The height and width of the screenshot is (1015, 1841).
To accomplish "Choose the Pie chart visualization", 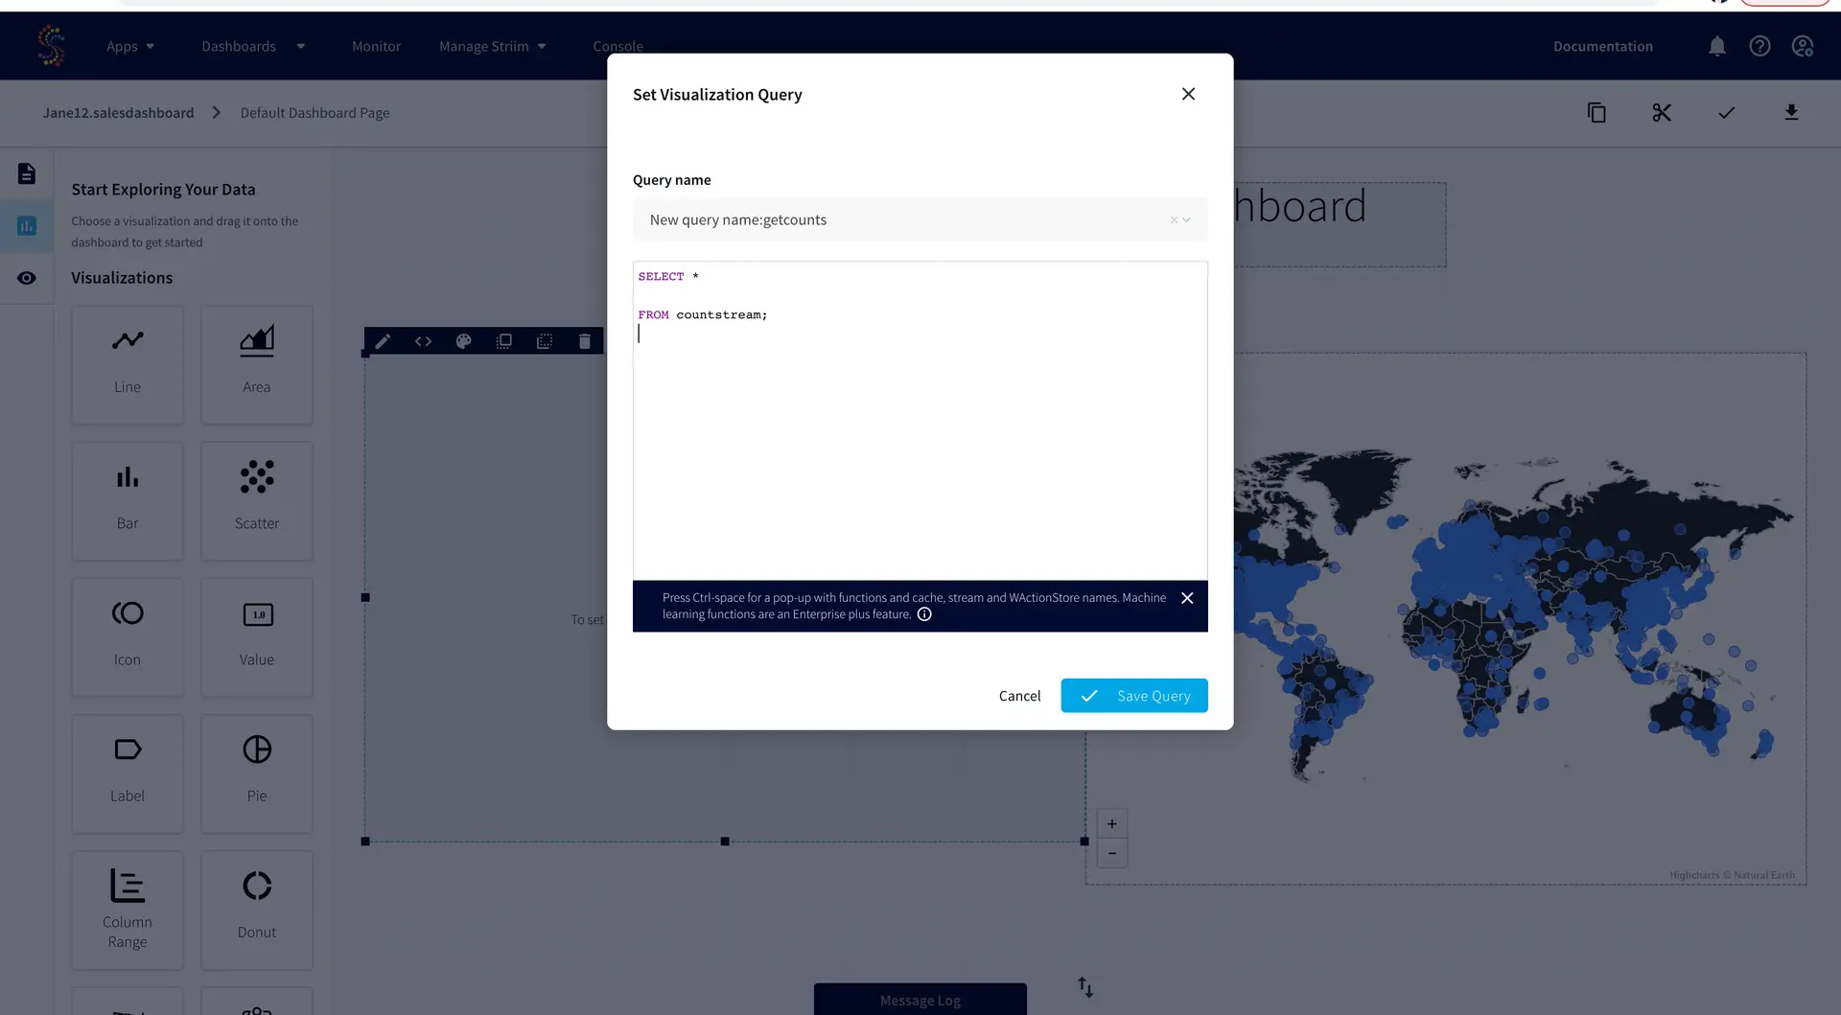I will pos(257,772).
